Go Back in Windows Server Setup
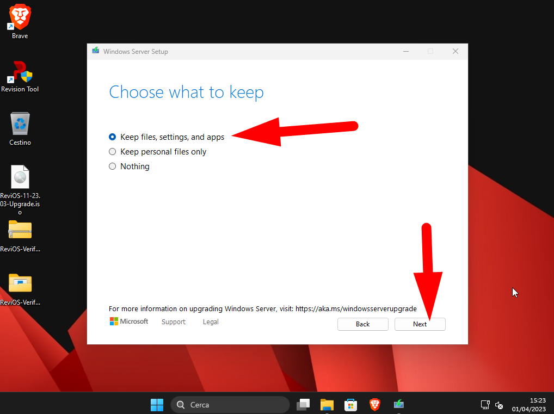This screenshot has width=554, height=414. click(362, 324)
